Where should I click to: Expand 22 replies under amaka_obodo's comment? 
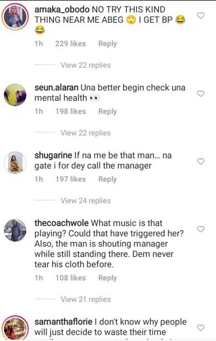[x=86, y=65]
